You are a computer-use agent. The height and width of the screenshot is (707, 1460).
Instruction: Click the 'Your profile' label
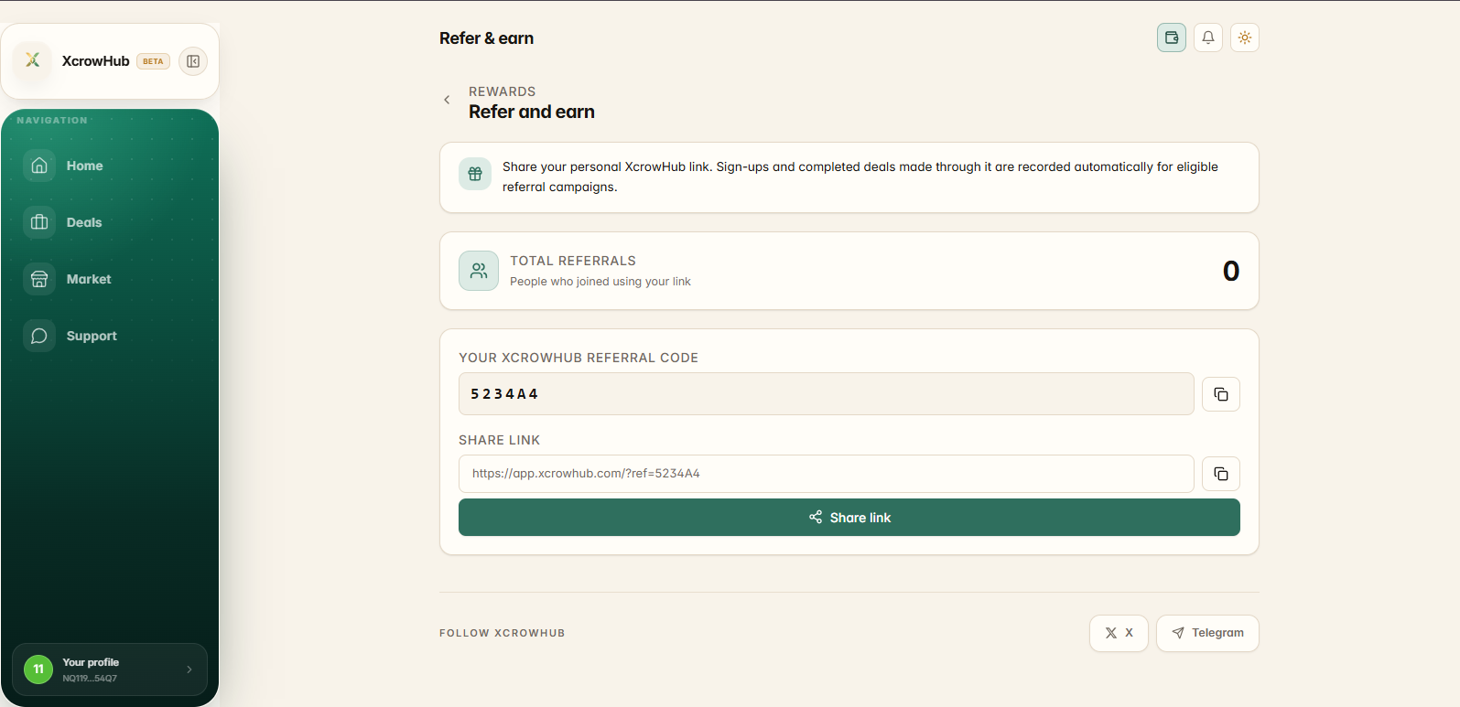pos(91,662)
